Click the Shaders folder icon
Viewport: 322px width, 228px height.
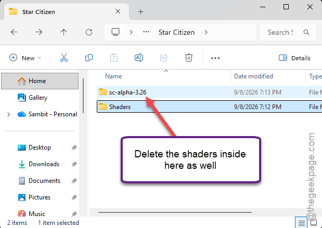tap(103, 106)
